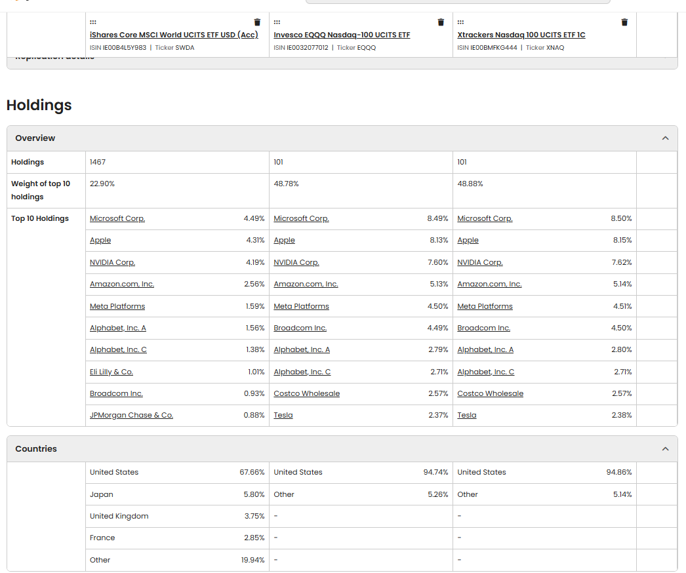Open Costco Wholesale in EQQQ column
Viewport: 686px width, 573px height.
click(x=307, y=393)
